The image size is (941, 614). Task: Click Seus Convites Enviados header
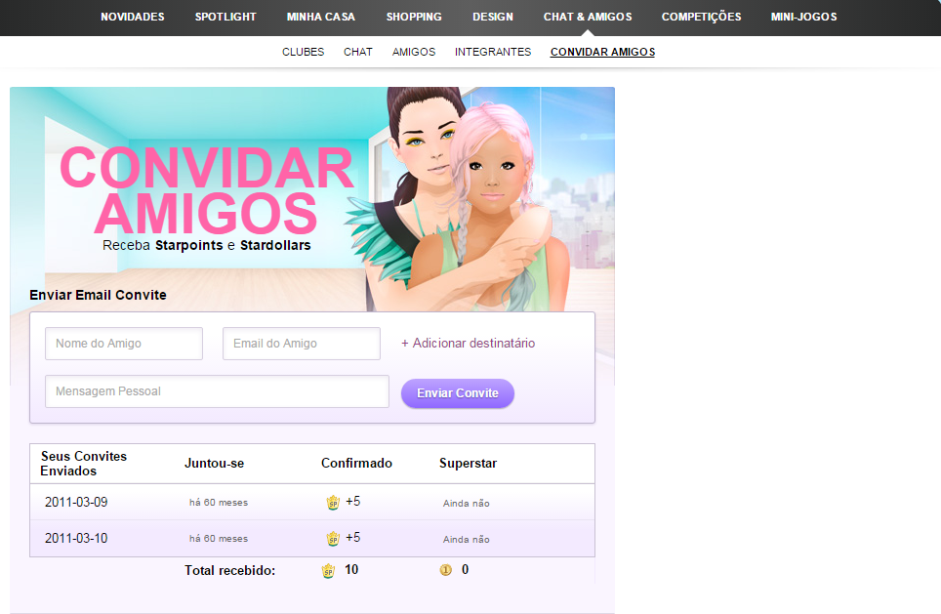[83, 464]
